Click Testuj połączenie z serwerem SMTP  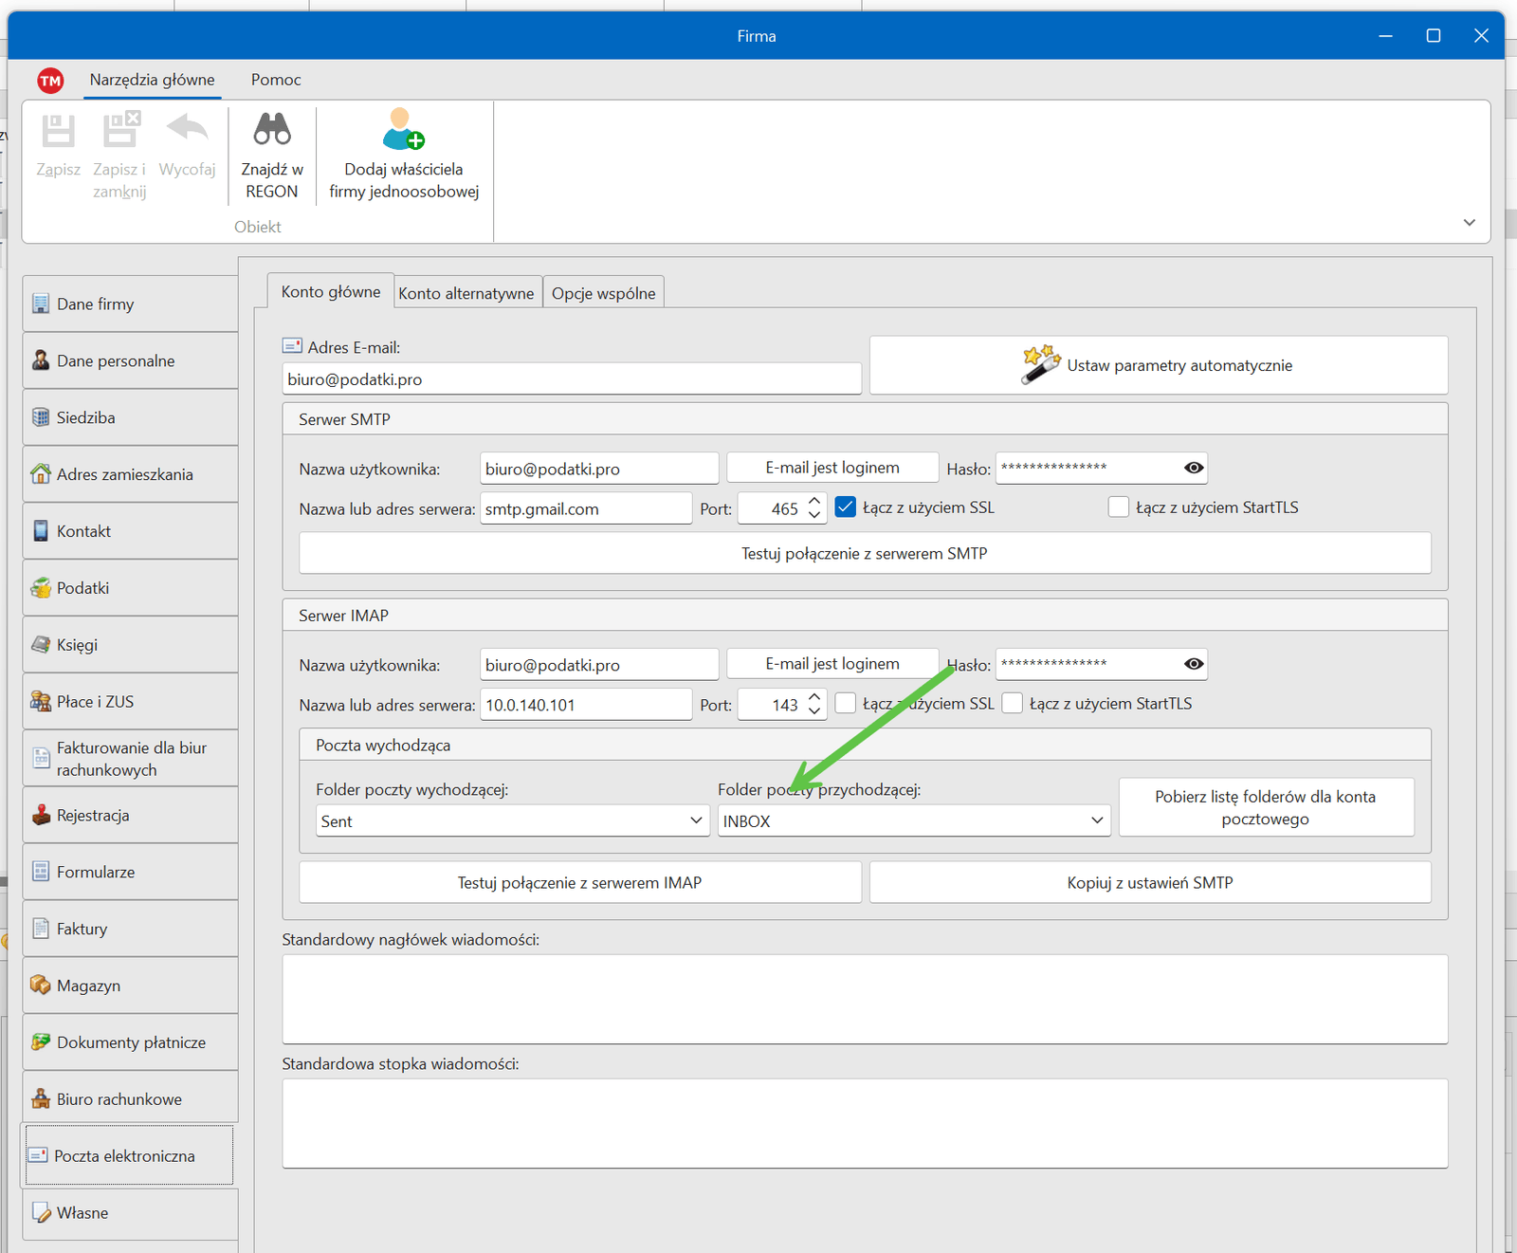[x=864, y=553]
